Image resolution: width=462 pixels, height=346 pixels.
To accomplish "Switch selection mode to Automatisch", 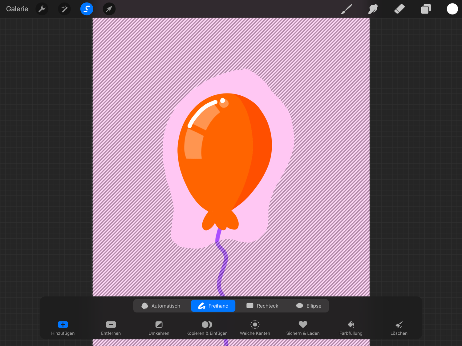I will 161,306.
